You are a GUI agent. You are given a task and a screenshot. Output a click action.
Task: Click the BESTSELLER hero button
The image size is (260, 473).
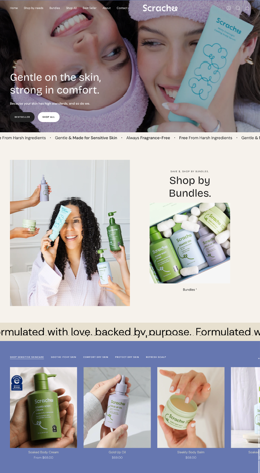[x=22, y=117]
